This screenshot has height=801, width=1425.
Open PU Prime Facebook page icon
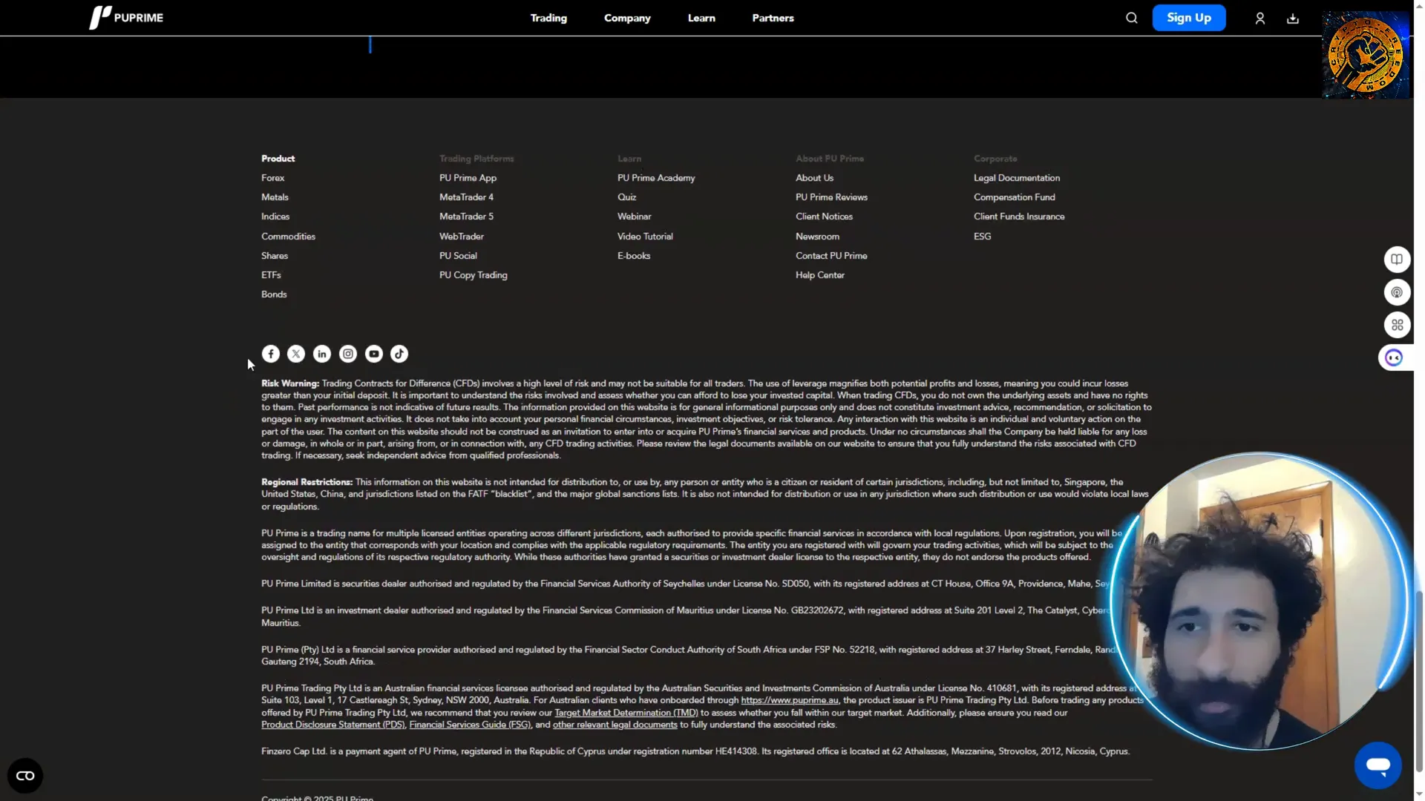(271, 354)
